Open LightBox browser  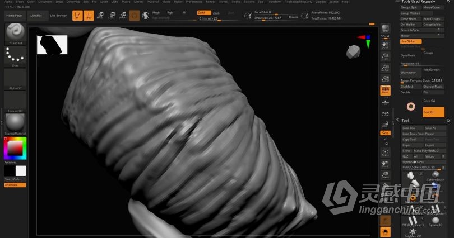pos(36,16)
